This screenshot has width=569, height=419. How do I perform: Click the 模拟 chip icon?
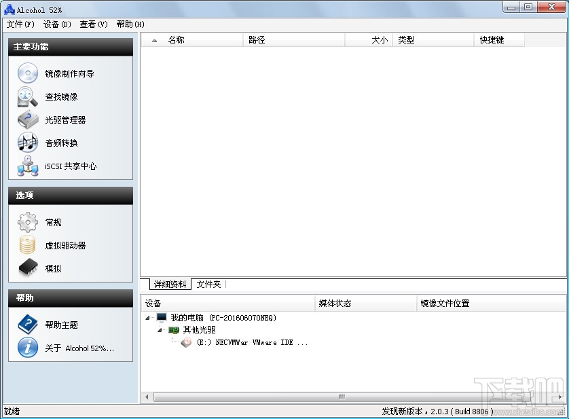pyautogui.click(x=28, y=268)
